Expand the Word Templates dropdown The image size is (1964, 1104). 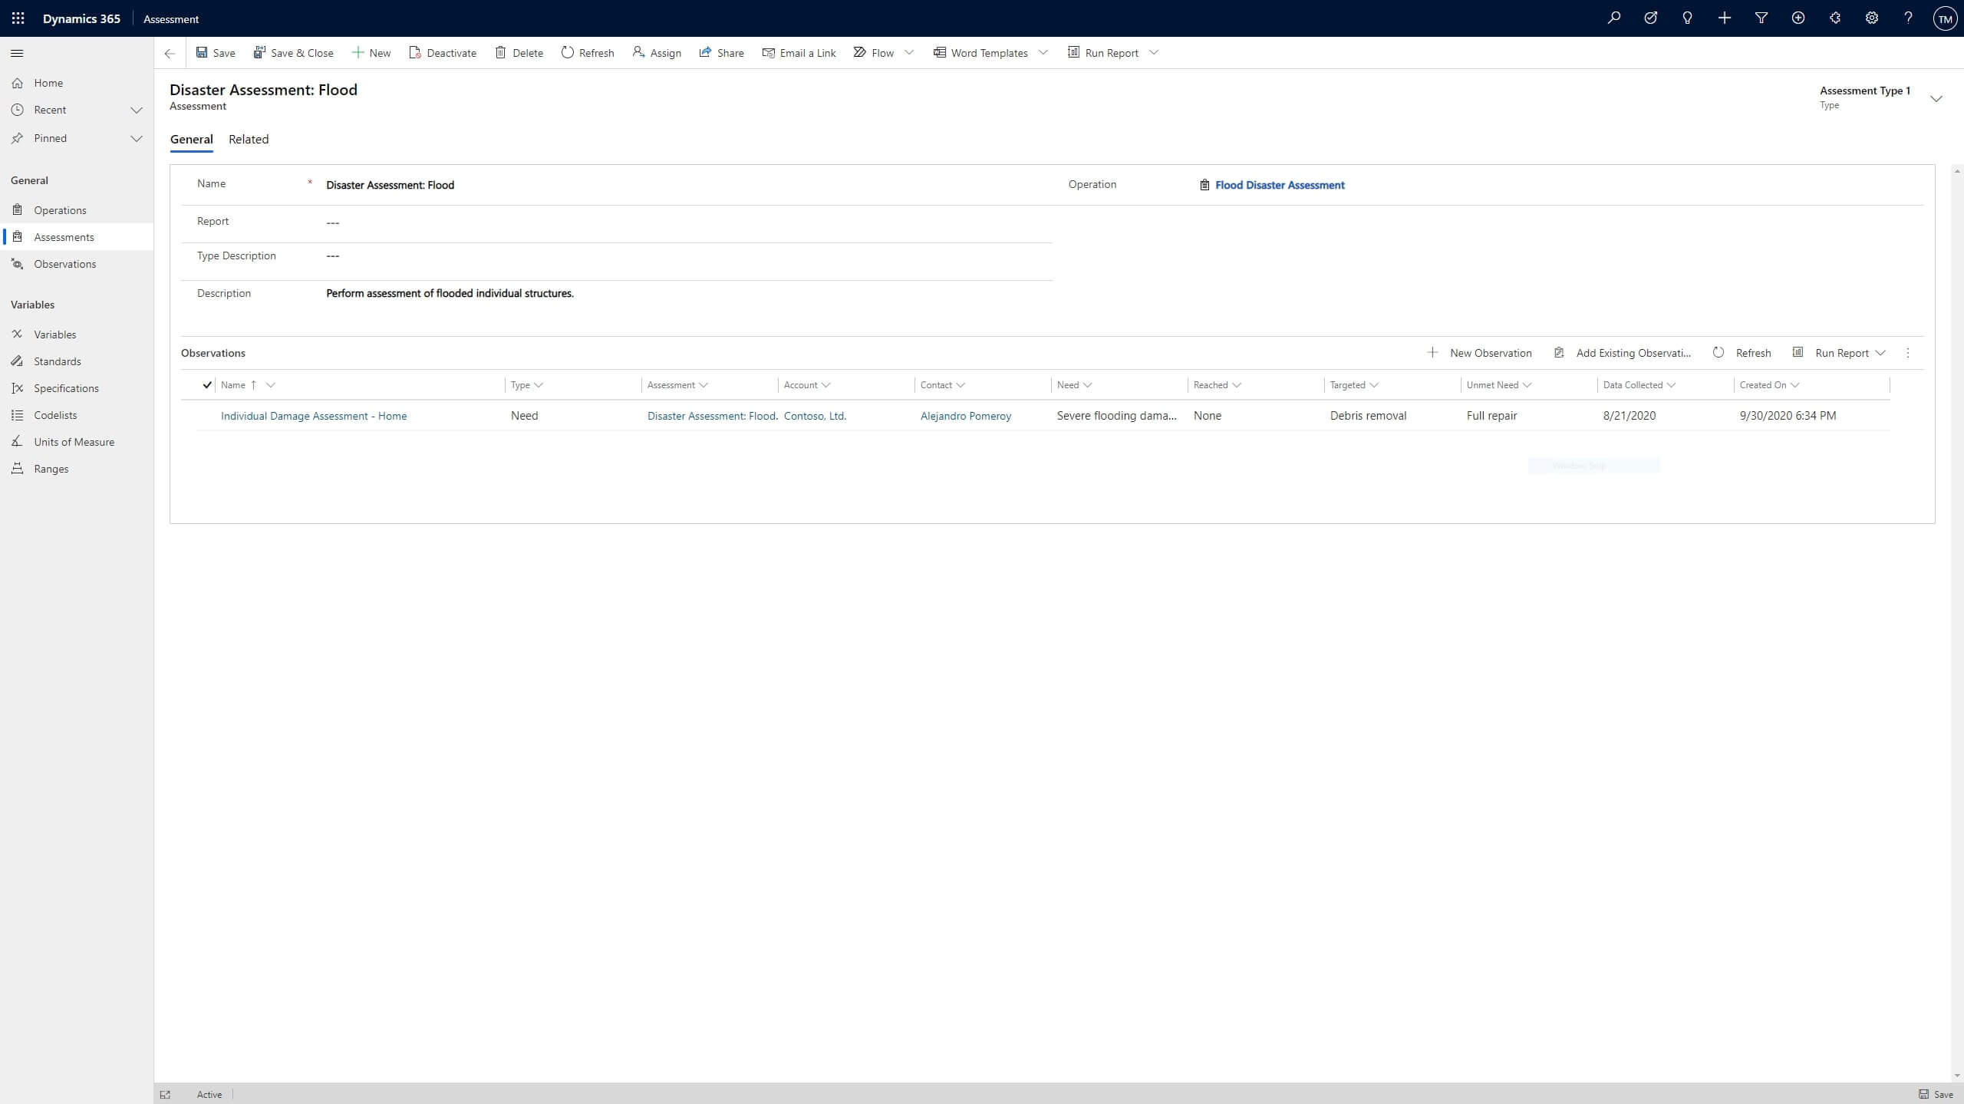click(x=1044, y=53)
